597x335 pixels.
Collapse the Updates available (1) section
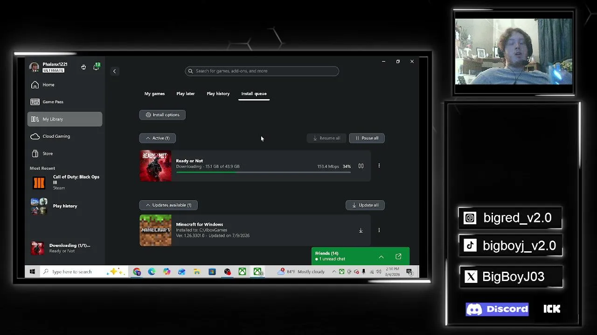click(x=168, y=205)
